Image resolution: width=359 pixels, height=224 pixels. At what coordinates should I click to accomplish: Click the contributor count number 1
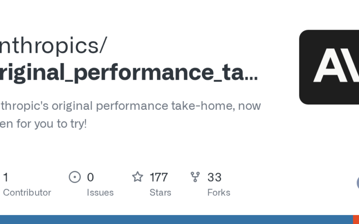[x=5, y=177]
